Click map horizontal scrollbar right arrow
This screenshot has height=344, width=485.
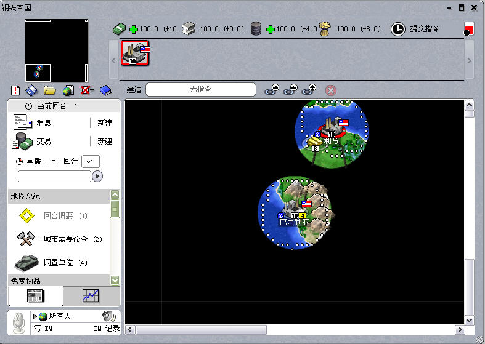(x=460, y=330)
